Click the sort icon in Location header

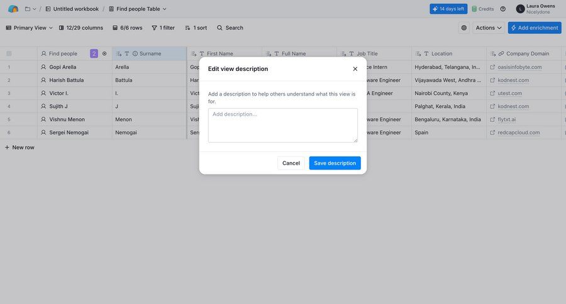point(418,54)
